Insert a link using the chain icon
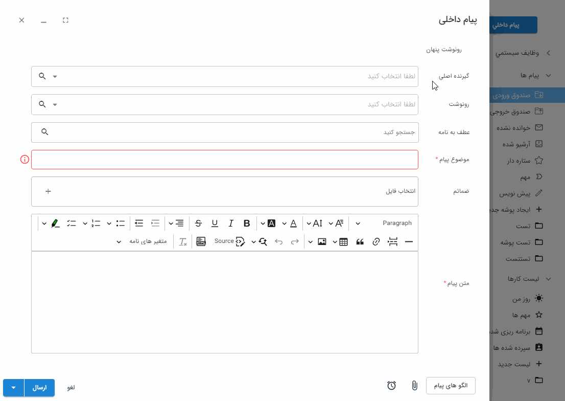Image resolution: width=565 pixels, height=401 pixels. pyautogui.click(x=376, y=241)
